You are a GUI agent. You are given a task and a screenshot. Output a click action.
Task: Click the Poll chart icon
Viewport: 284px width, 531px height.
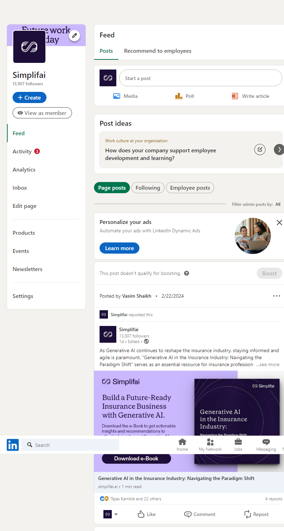[179, 96]
